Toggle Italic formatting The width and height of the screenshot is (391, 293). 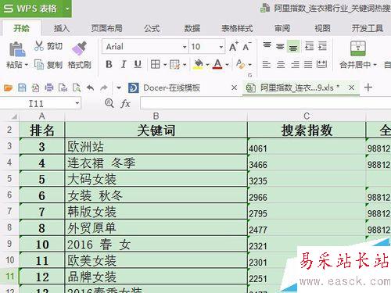pyautogui.click(x=124, y=64)
